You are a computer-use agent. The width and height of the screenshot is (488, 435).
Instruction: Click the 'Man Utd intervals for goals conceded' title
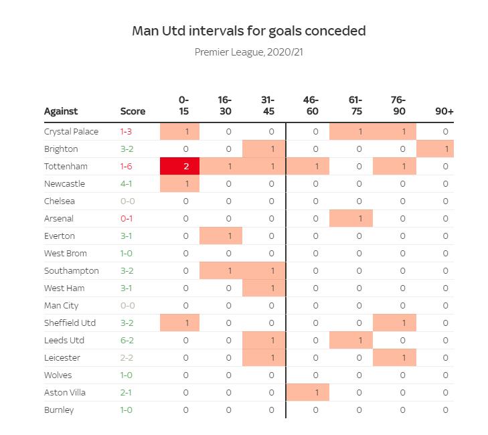pos(249,31)
